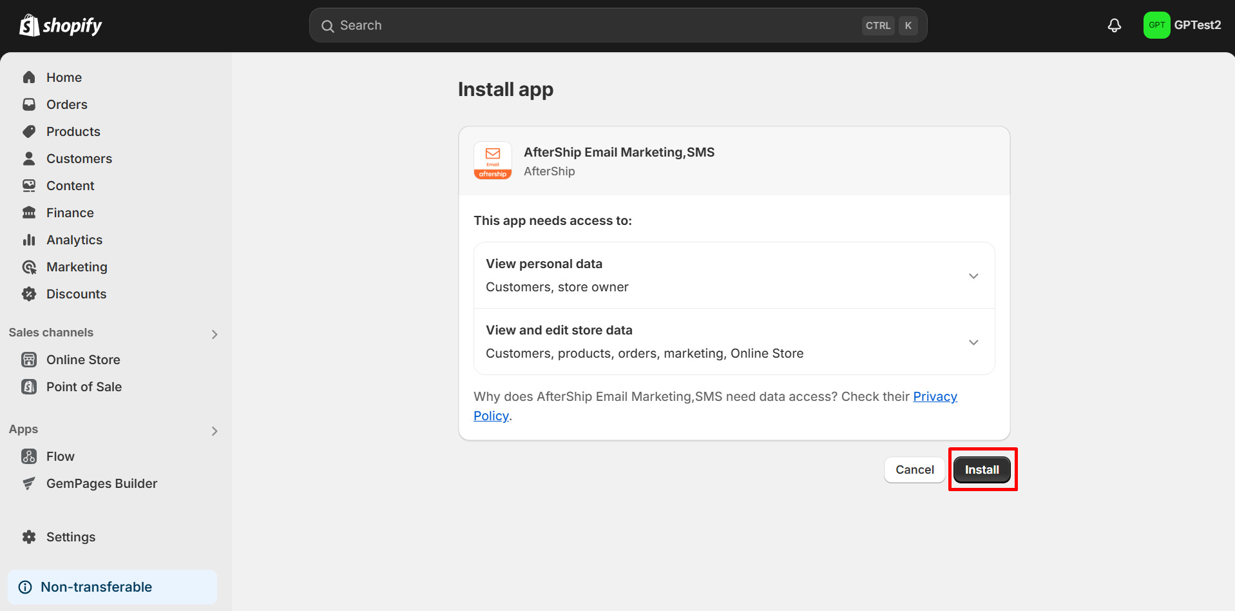The image size is (1235, 611).
Task: Open the Privacy Policy link
Action: 935,396
